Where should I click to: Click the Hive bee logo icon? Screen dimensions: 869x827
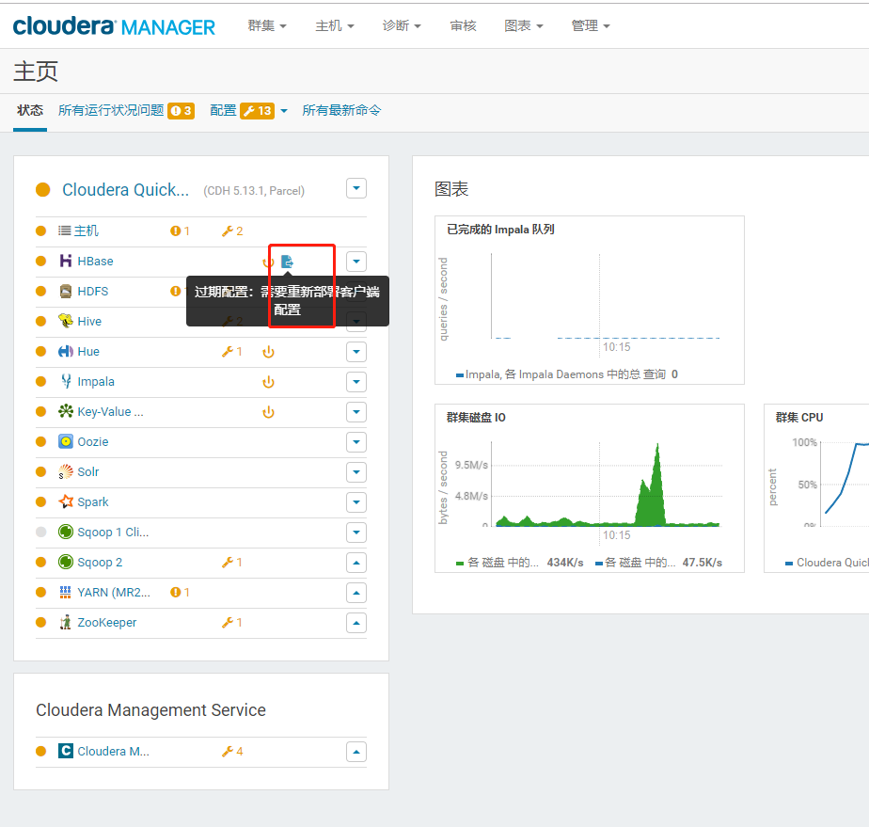66,321
